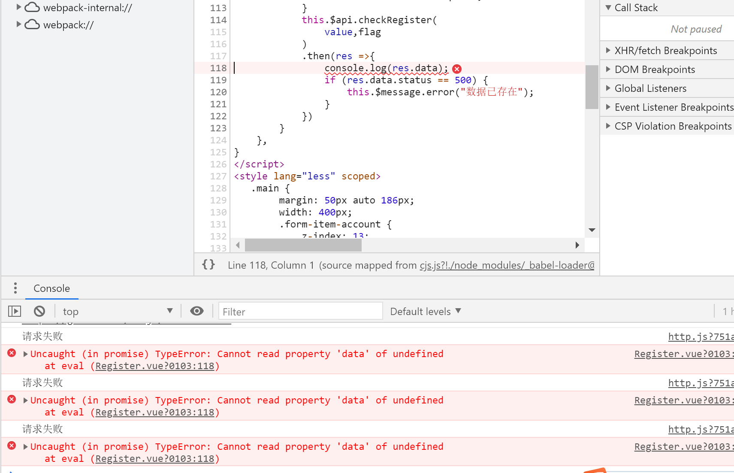Open http.js source link of third 请求失败

(x=701, y=430)
